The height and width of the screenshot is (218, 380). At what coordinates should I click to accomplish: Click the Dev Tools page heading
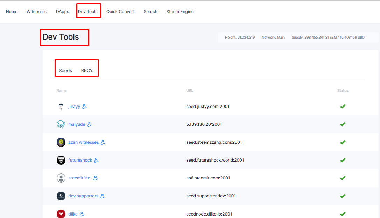(61, 37)
